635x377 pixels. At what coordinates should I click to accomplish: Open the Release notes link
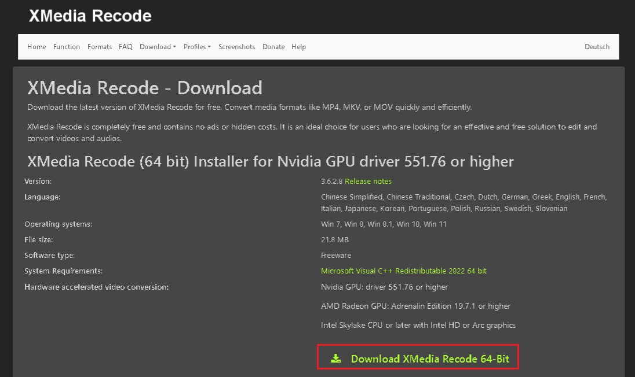click(x=368, y=181)
